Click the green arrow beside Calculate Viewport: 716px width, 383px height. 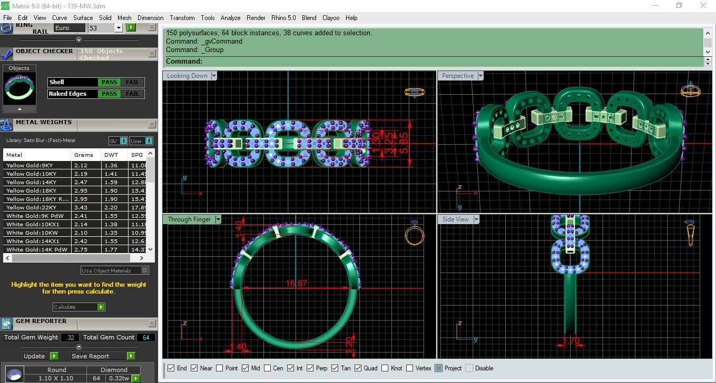pyautogui.click(x=101, y=307)
